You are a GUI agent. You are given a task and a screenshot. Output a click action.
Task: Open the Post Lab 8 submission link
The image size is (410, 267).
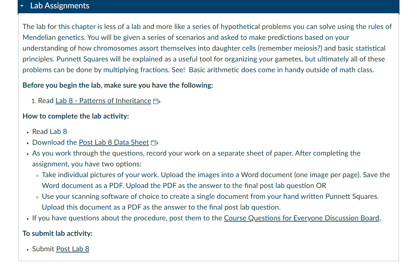click(x=73, y=249)
